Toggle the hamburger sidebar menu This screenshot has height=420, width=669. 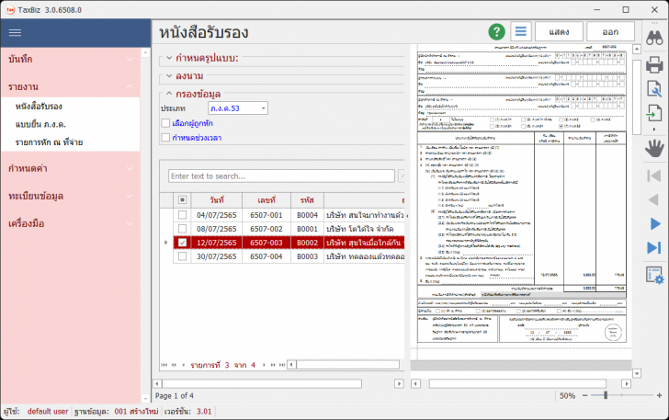[15, 33]
